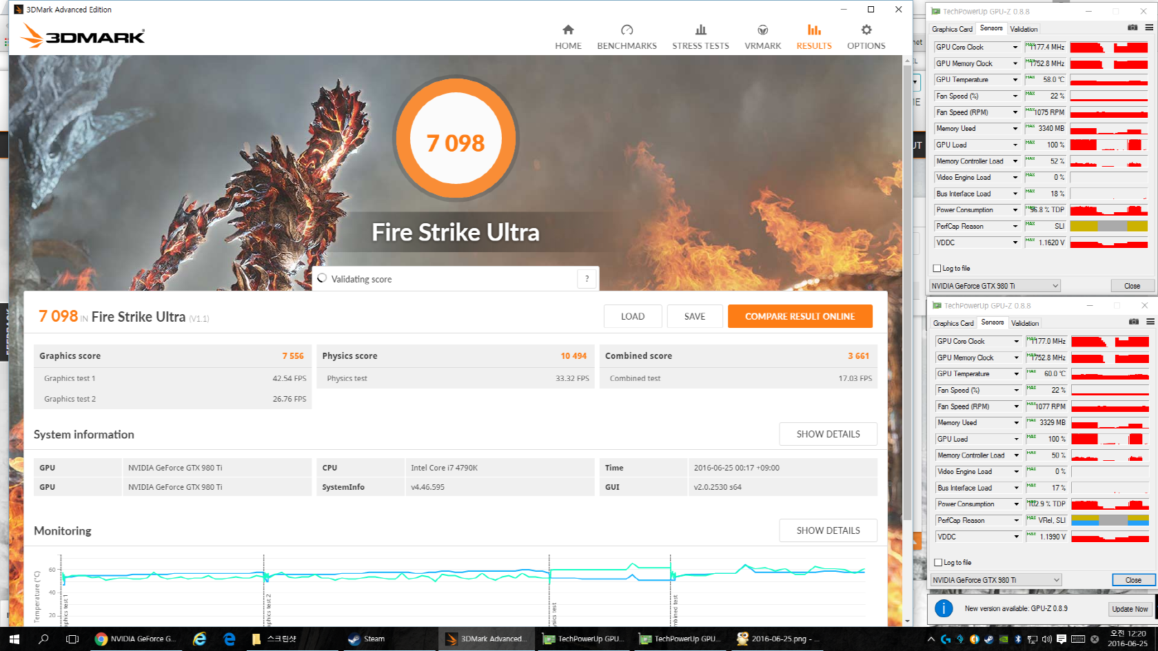
Task: Click the question mark beside Validating score
Action: click(587, 279)
